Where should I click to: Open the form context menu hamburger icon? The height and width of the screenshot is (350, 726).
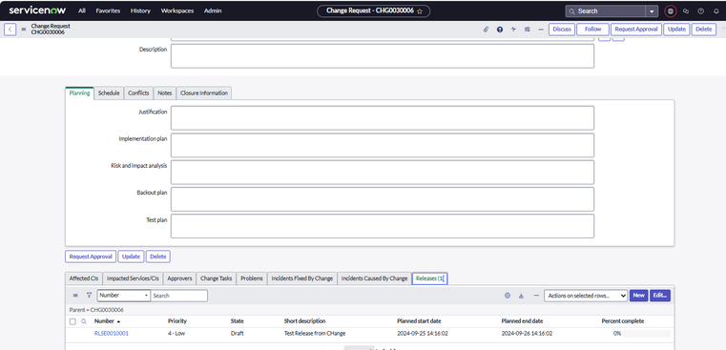[24, 30]
